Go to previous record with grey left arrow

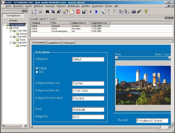pos(90,12)
